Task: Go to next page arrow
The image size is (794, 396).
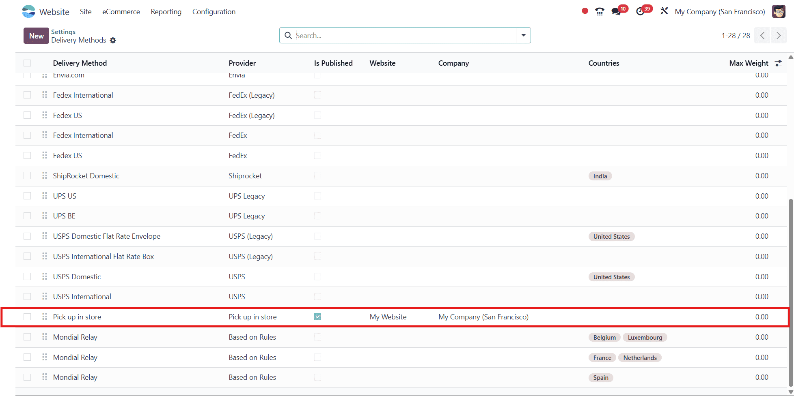Action: [779, 35]
